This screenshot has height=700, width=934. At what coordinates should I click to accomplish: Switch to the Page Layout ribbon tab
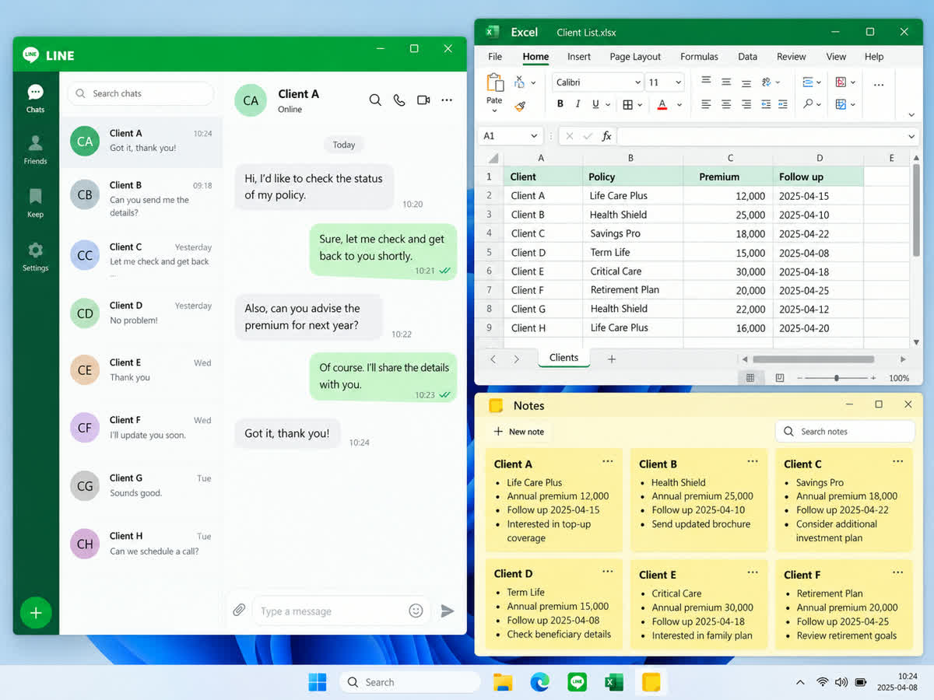click(635, 57)
